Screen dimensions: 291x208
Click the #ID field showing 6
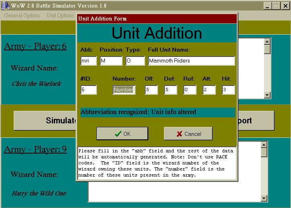88,90
